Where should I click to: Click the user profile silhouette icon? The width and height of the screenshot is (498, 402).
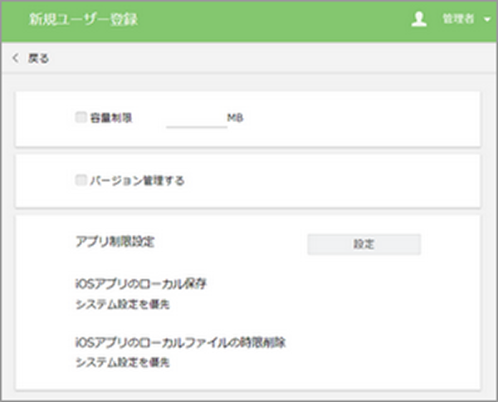tap(419, 20)
